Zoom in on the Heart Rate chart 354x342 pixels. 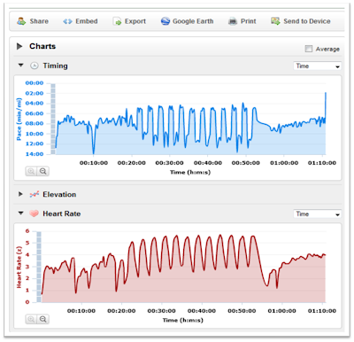coord(31,319)
